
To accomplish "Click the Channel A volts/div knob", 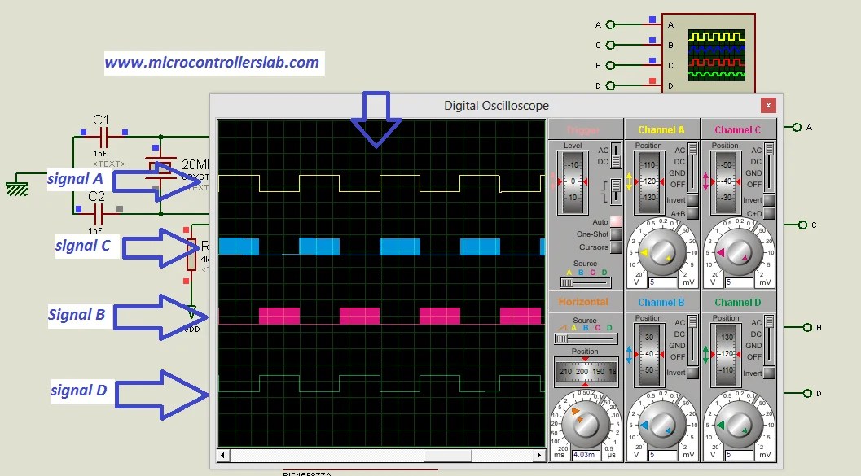I will (662, 253).
